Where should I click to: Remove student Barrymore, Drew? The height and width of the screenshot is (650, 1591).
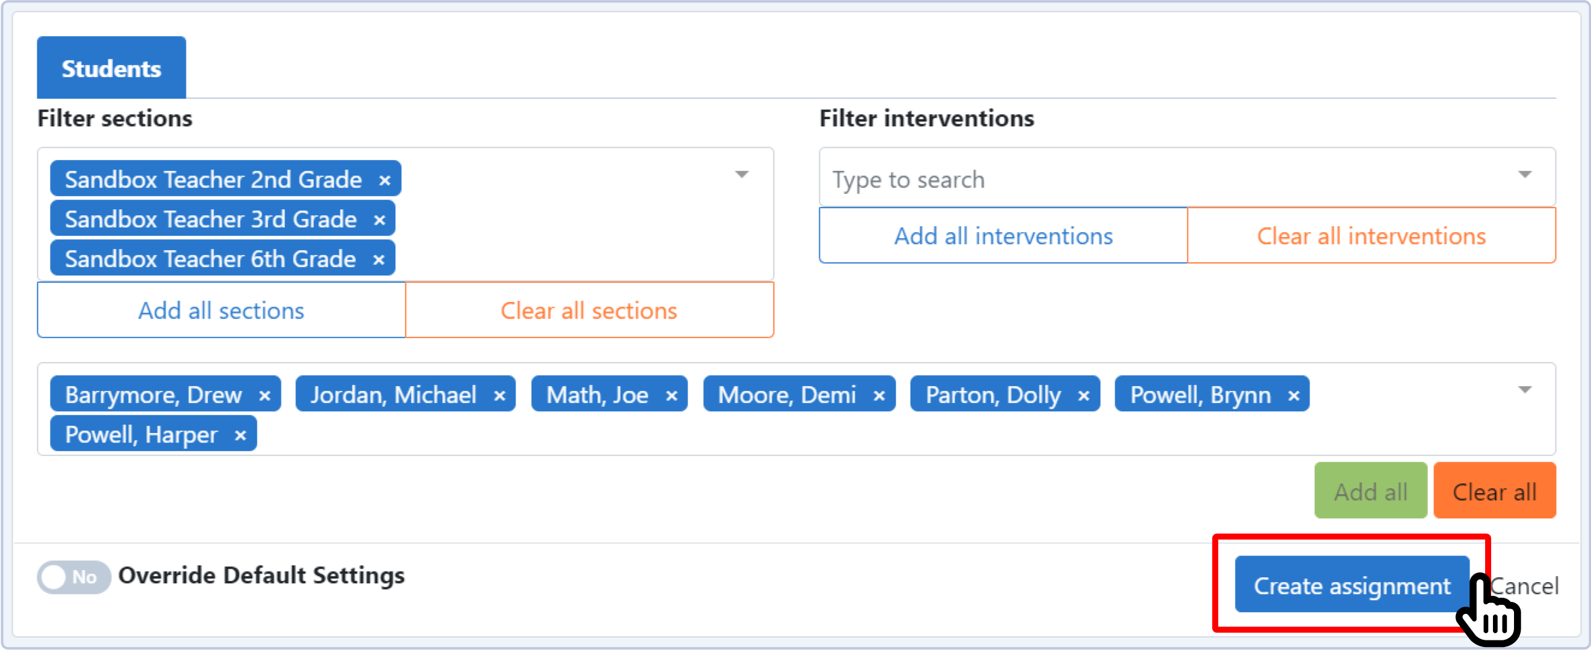point(265,396)
